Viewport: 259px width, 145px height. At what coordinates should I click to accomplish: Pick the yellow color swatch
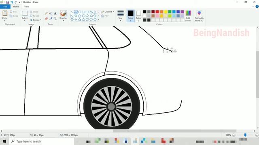[x=166, y=12]
